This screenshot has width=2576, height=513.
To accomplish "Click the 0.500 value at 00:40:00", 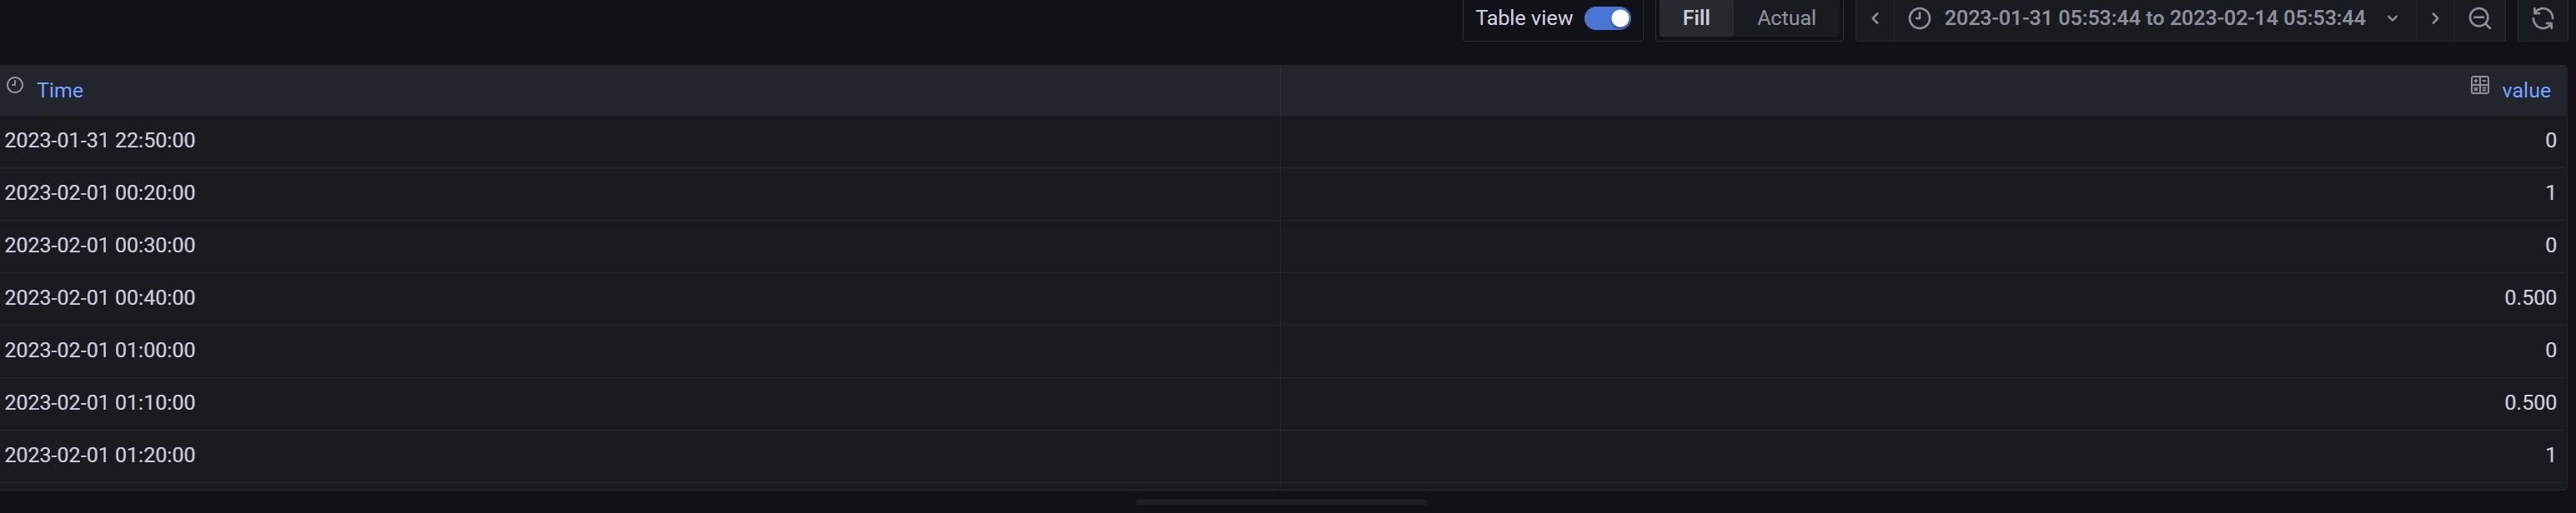I will tap(2529, 298).
